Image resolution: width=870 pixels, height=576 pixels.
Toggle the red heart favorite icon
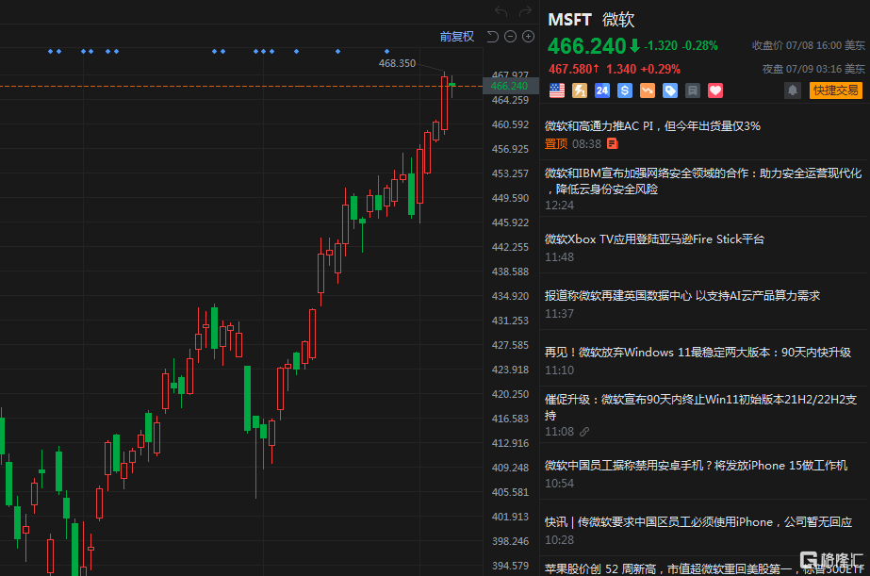(715, 91)
